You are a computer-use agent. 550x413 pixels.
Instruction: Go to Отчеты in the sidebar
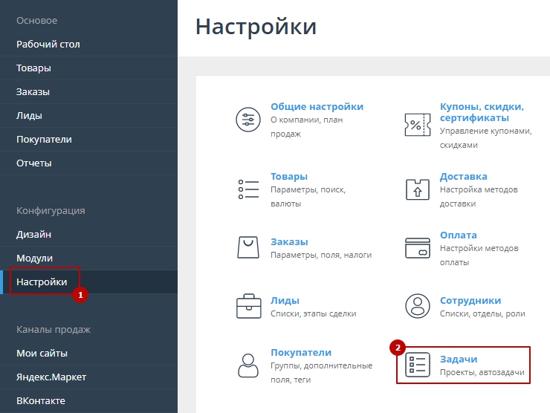tap(34, 163)
